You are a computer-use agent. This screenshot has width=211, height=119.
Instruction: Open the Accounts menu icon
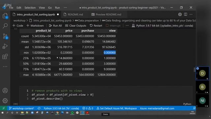pos(5,90)
